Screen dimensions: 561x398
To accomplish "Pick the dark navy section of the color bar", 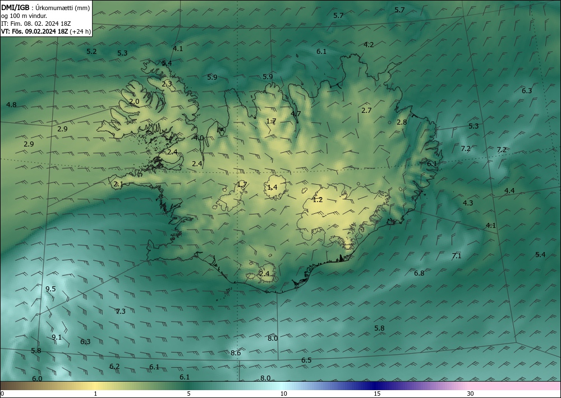I will click(374, 386).
